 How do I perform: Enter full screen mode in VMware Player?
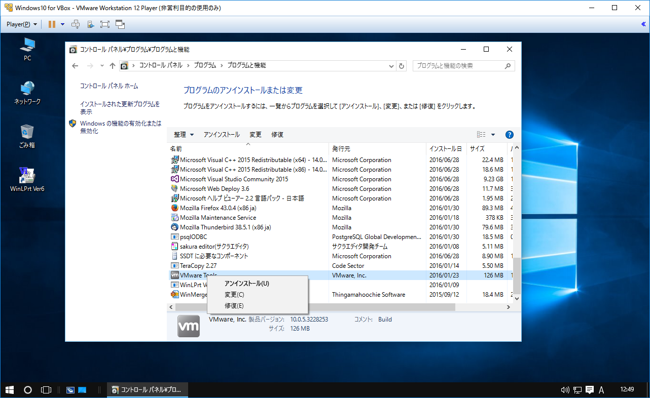point(105,24)
